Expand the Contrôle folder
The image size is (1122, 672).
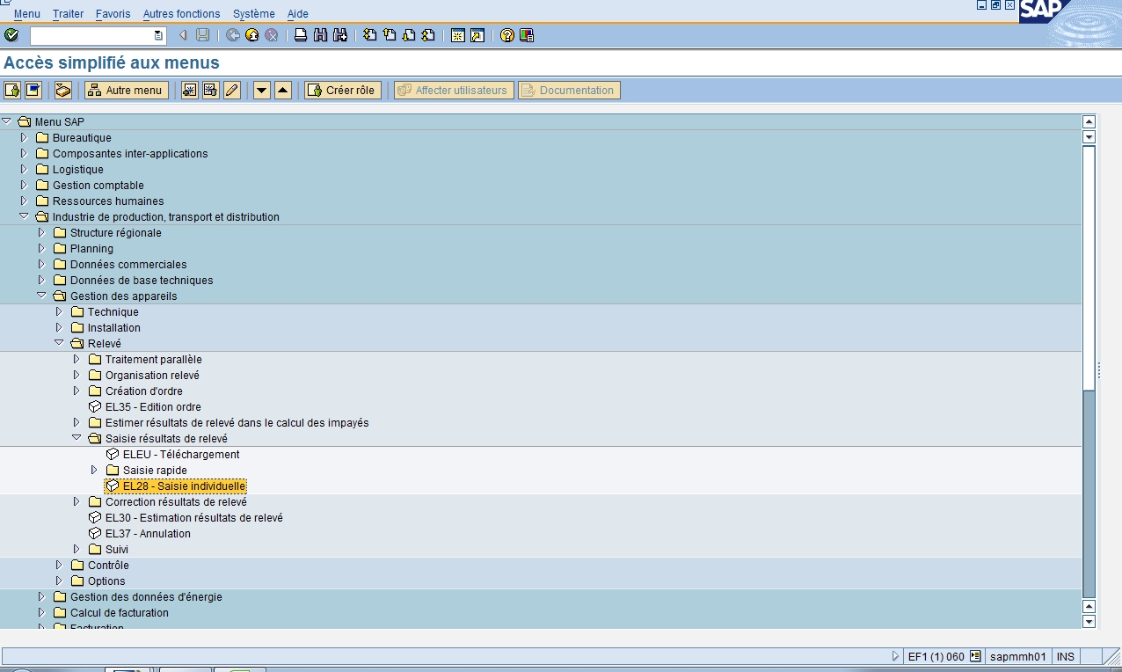click(59, 565)
